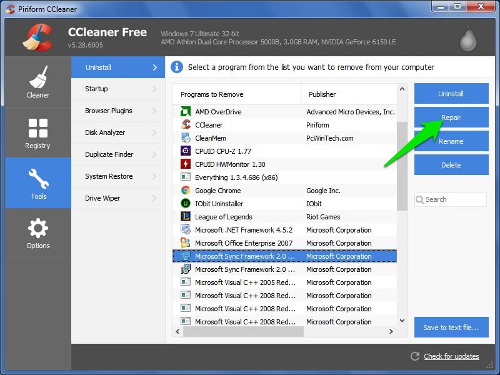Click the IObit Uninstaller green icon

coord(185,204)
